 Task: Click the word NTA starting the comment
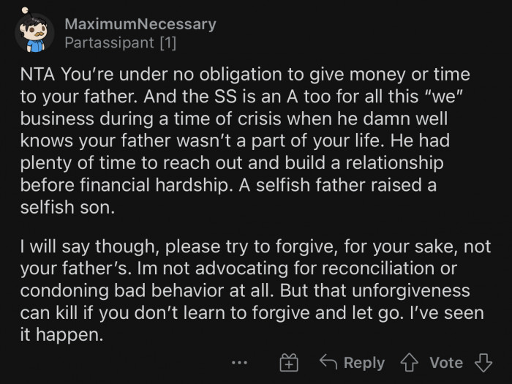[39, 75]
